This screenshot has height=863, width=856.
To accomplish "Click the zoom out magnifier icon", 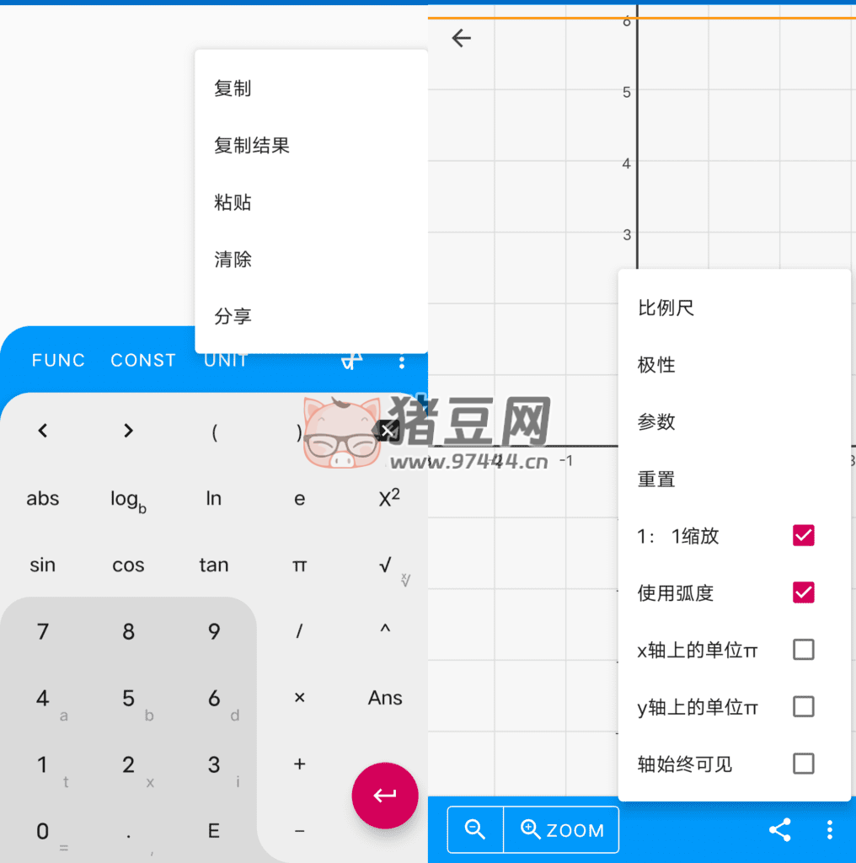I will pos(475,829).
